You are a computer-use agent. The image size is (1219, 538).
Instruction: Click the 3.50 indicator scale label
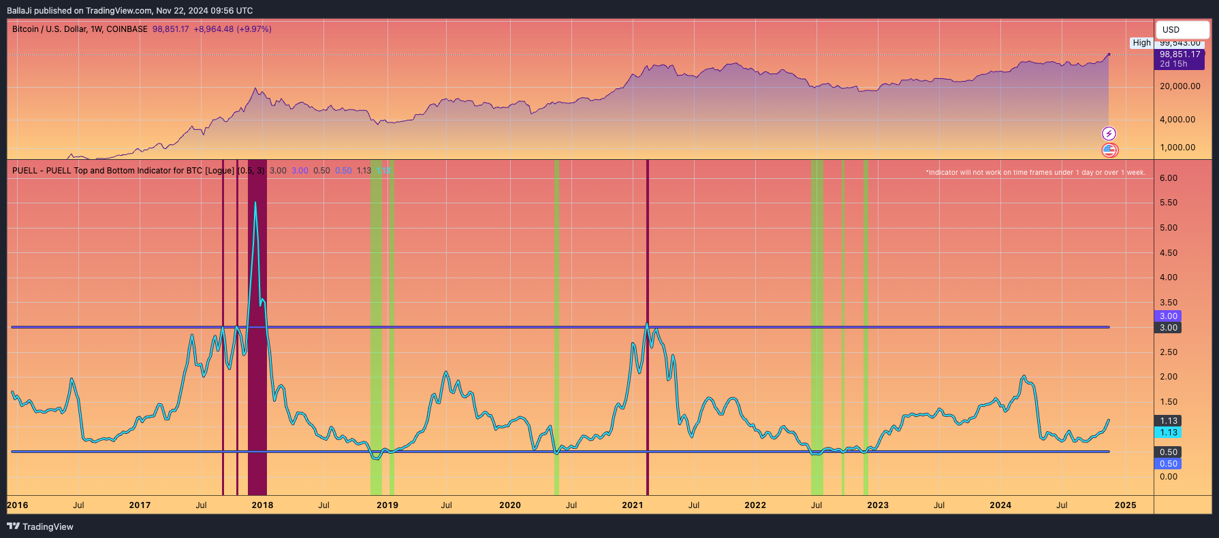click(x=1169, y=303)
